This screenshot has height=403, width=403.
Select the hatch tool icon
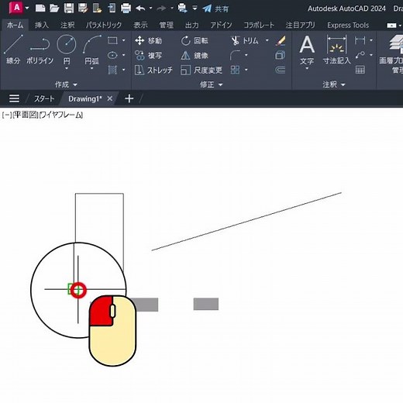(112, 70)
